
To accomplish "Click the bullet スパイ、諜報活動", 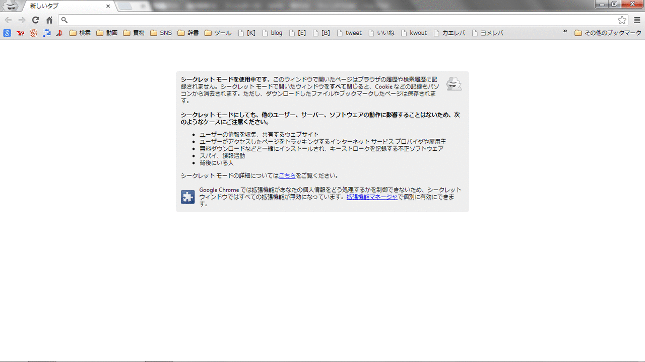I will click(x=222, y=156).
